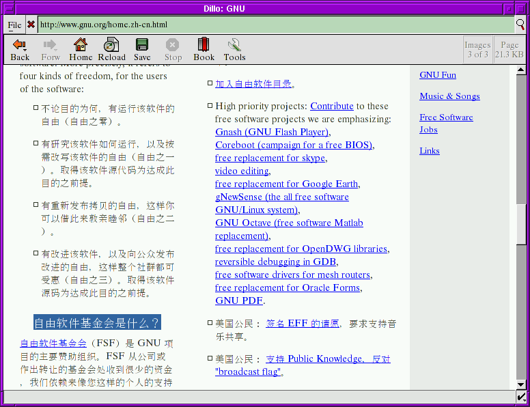Visit Gnash (GNU Flash Player) link
The image size is (530, 407).
(x=272, y=132)
